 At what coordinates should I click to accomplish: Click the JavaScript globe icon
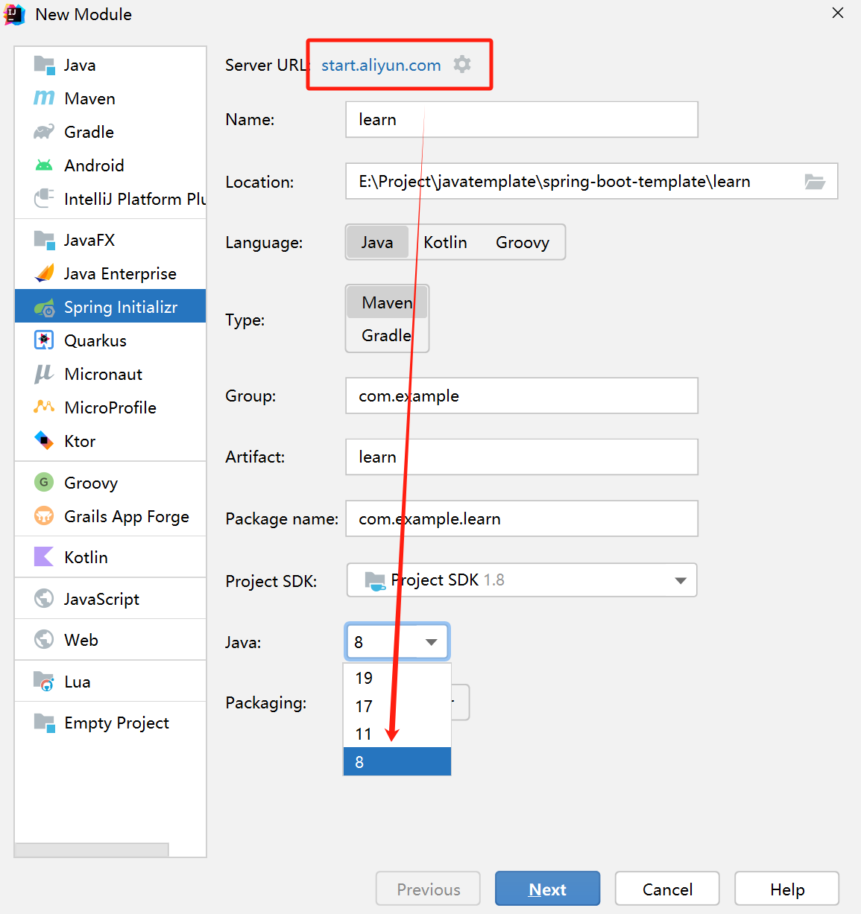click(44, 598)
